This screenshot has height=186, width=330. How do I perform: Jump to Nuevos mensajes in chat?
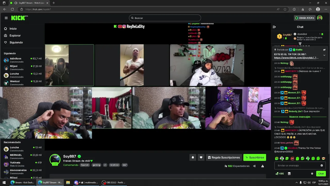point(300,117)
